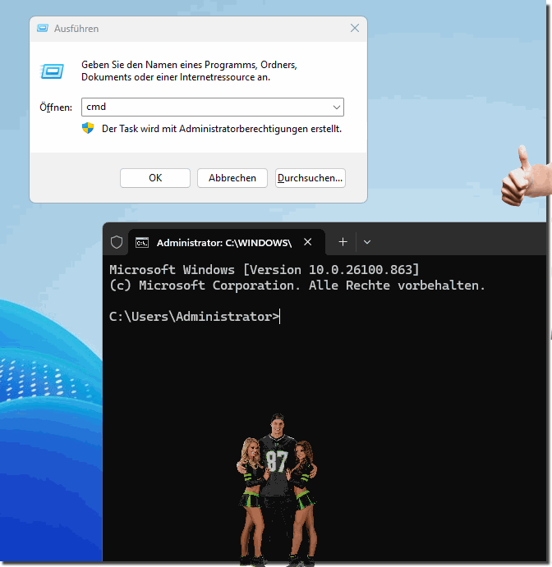Expand the Öffnen combo box dropdown arrow
The height and width of the screenshot is (567, 552).
(336, 107)
